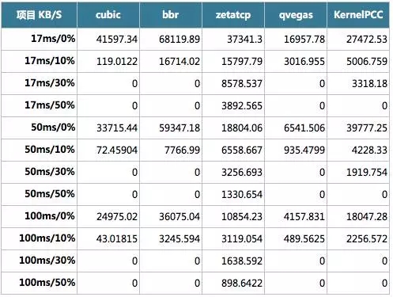The height and width of the screenshot is (297, 393).
Task: Select the 17ms/10% row label
Action: 50,61
